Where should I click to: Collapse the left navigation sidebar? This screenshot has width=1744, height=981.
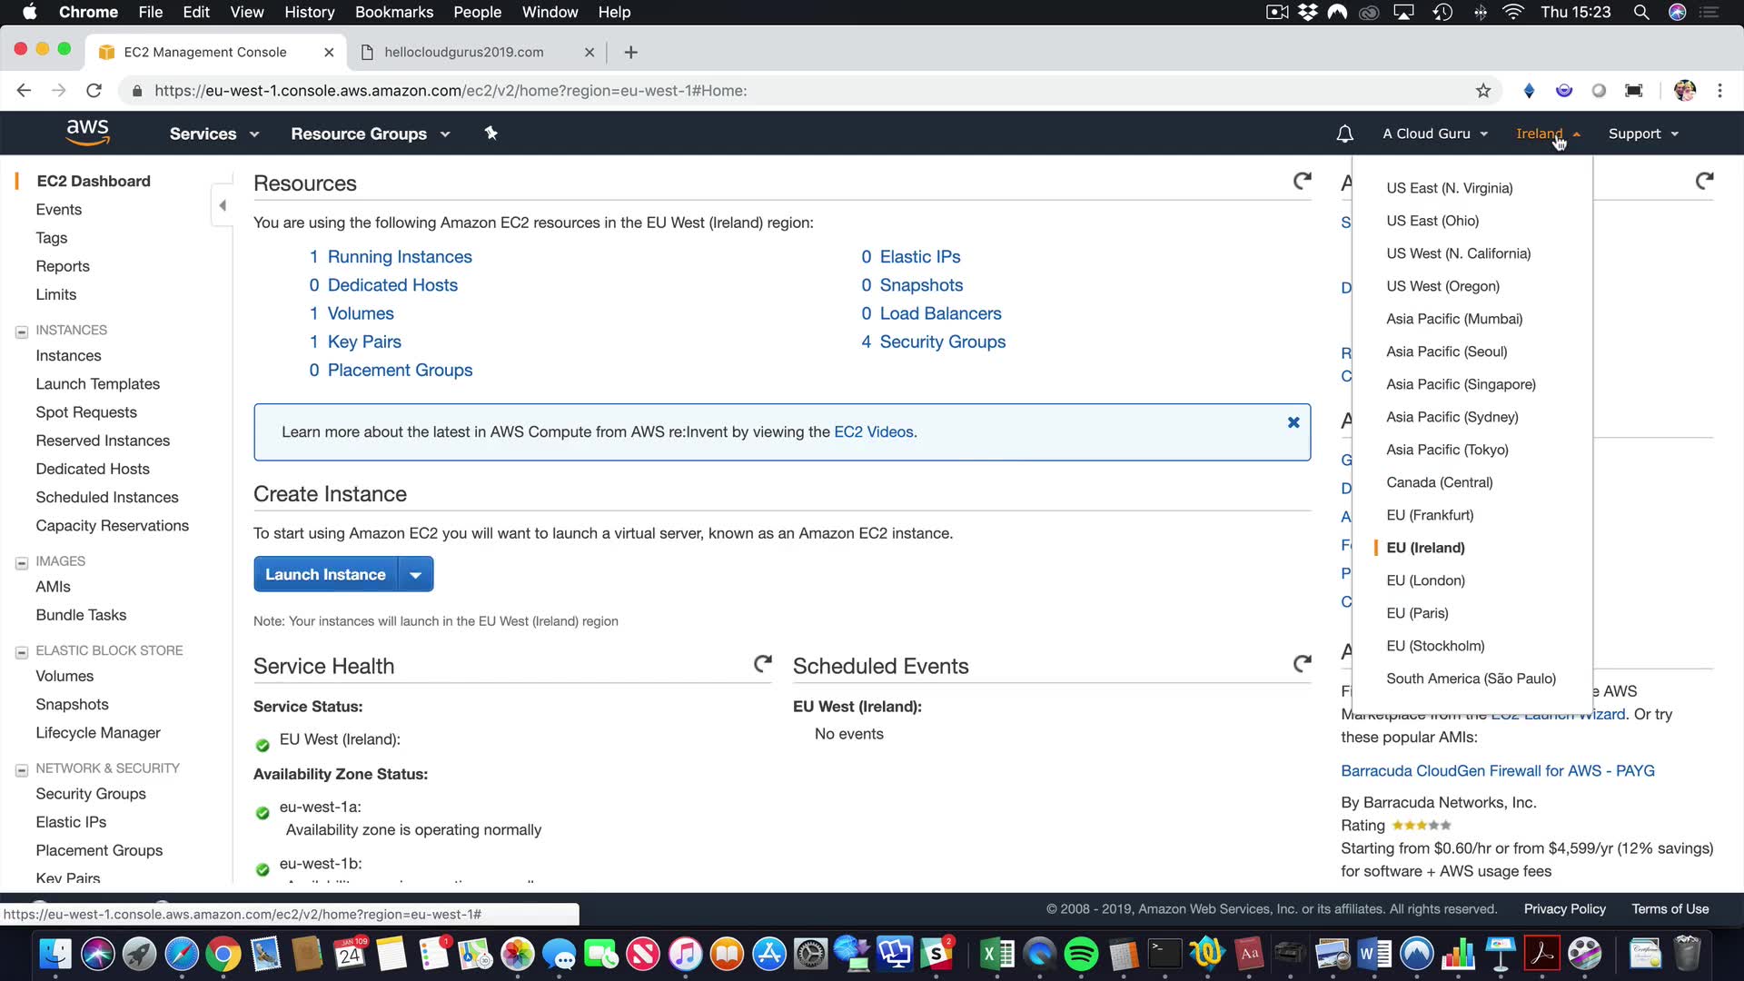[223, 205]
